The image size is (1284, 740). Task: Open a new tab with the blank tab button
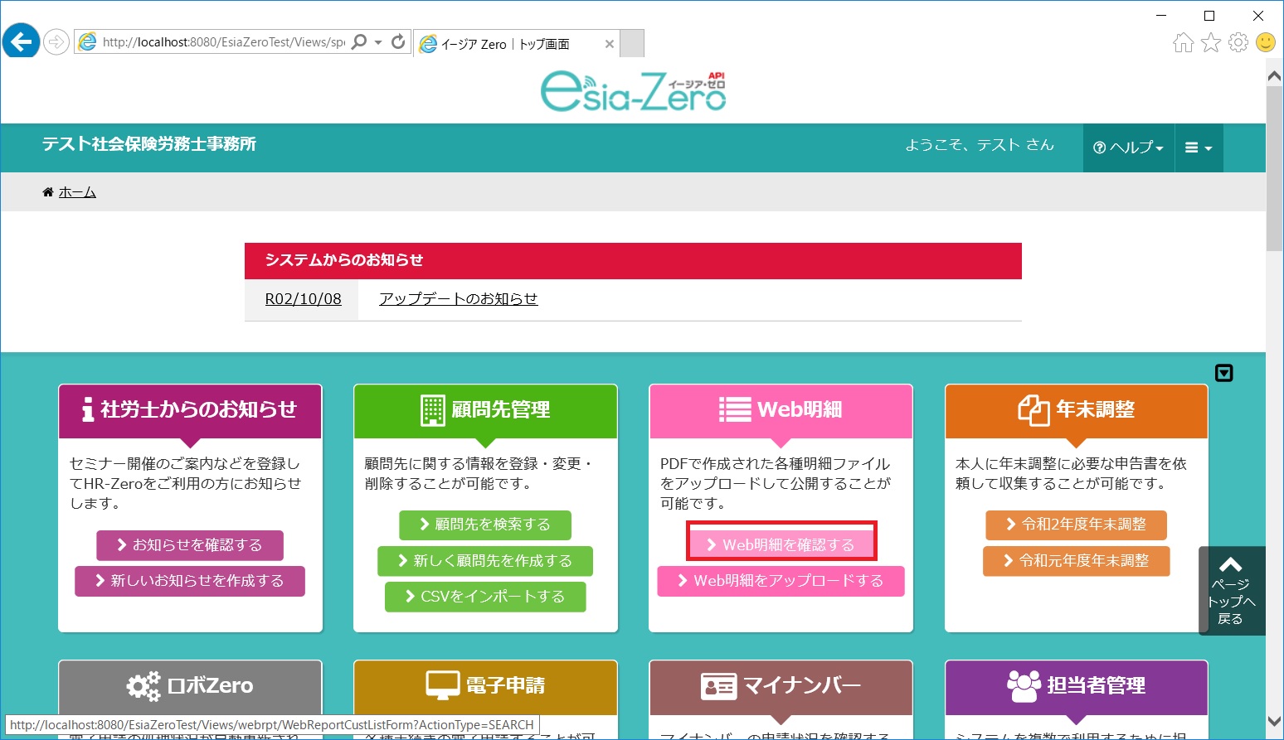632,44
